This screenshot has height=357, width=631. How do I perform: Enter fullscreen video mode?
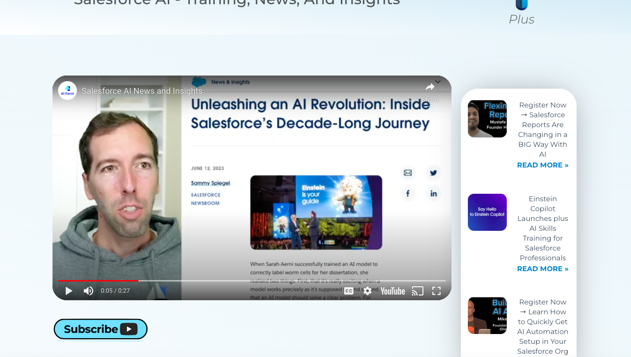click(436, 291)
